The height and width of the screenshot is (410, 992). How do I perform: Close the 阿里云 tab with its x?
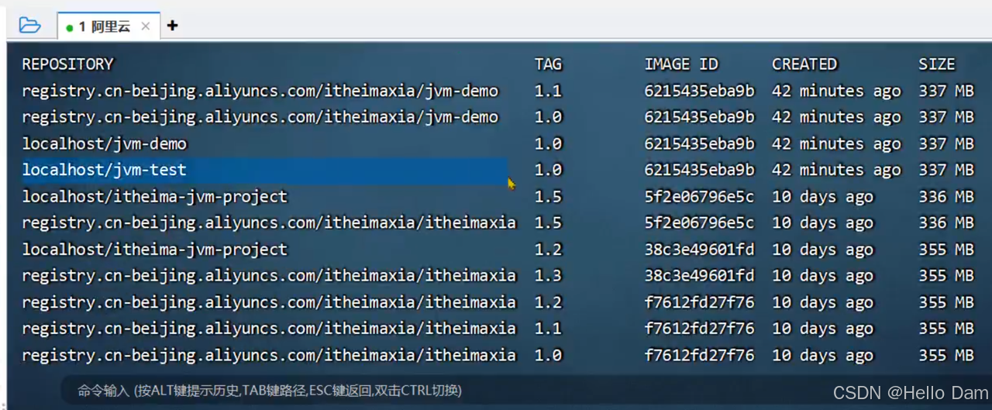pyautogui.click(x=146, y=26)
